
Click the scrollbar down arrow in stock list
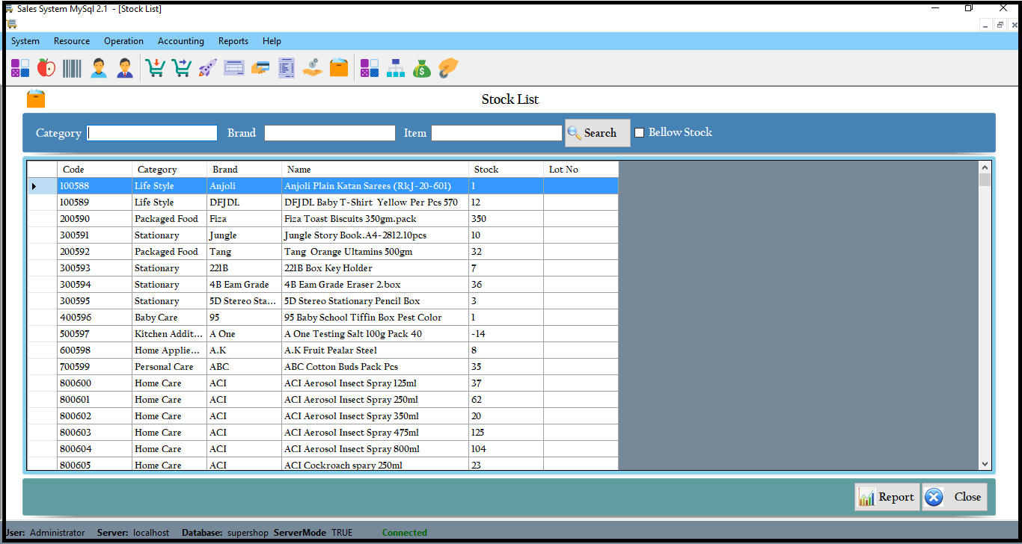click(985, 464)
